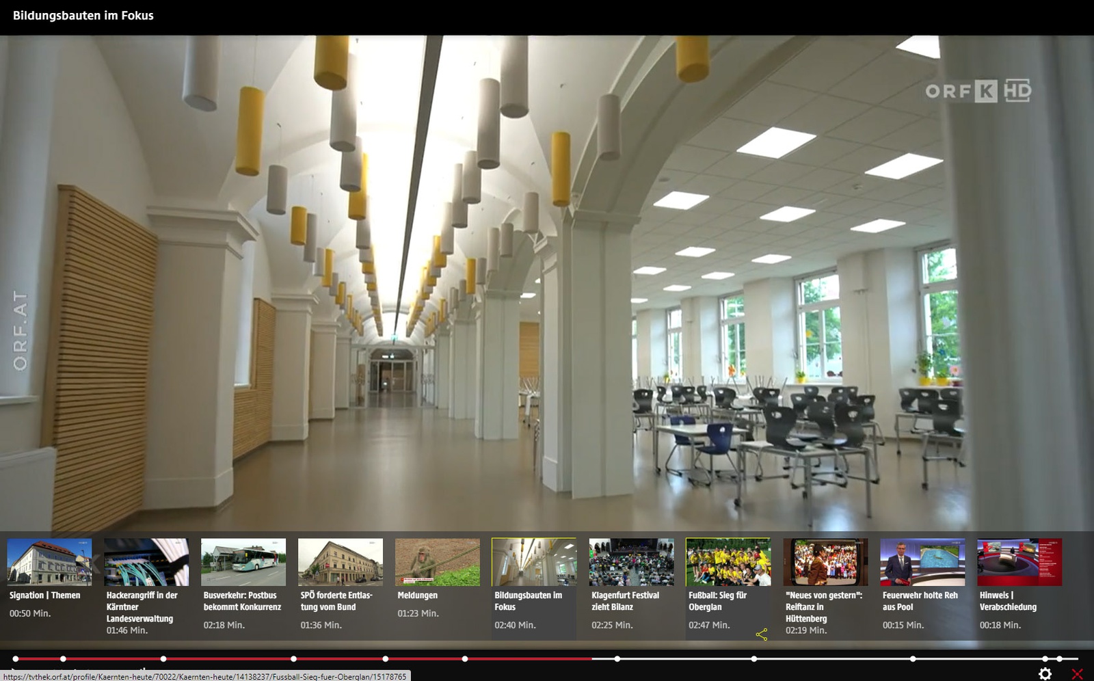
Task: Play the Meldungen monkey thumbnail
Action: coord(438,562)
